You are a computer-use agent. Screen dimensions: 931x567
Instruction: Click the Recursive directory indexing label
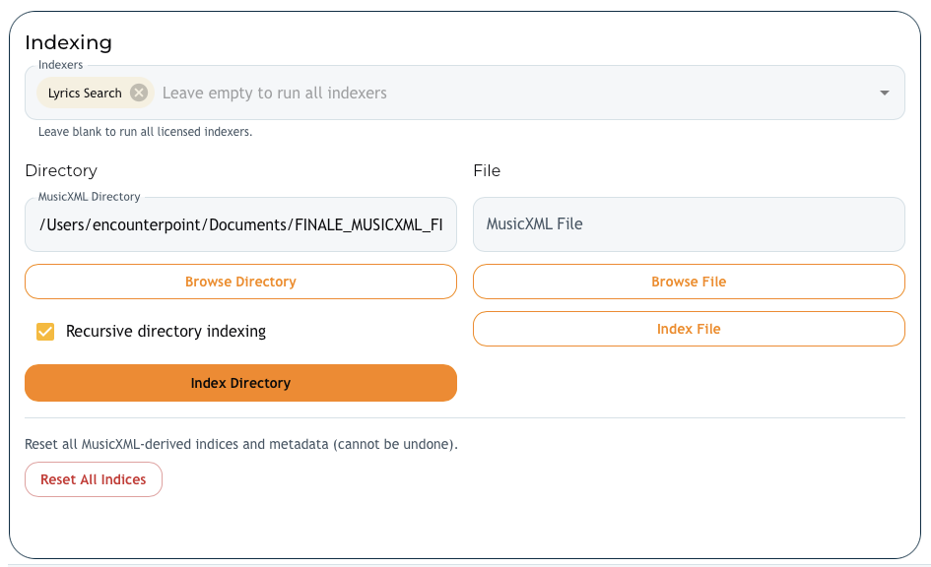click(x=166, y=332)
